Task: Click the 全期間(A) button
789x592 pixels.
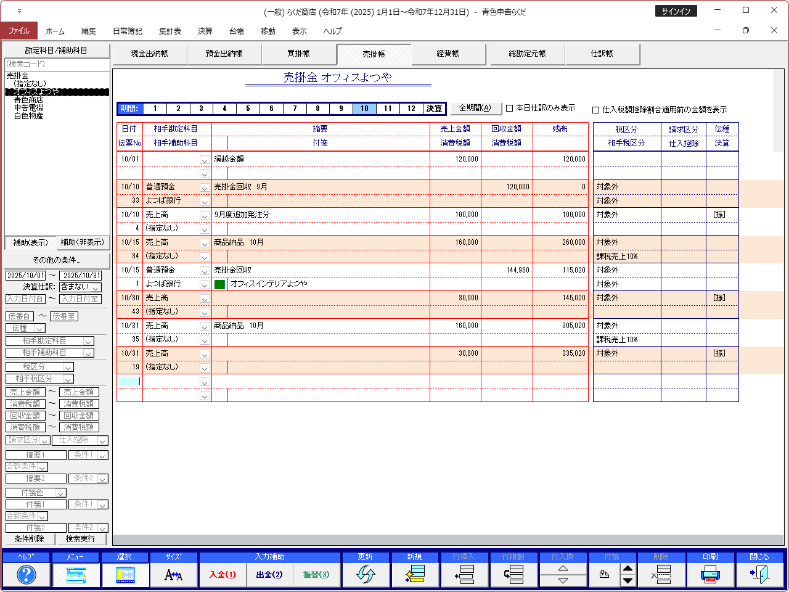Action: pos(475,108)
